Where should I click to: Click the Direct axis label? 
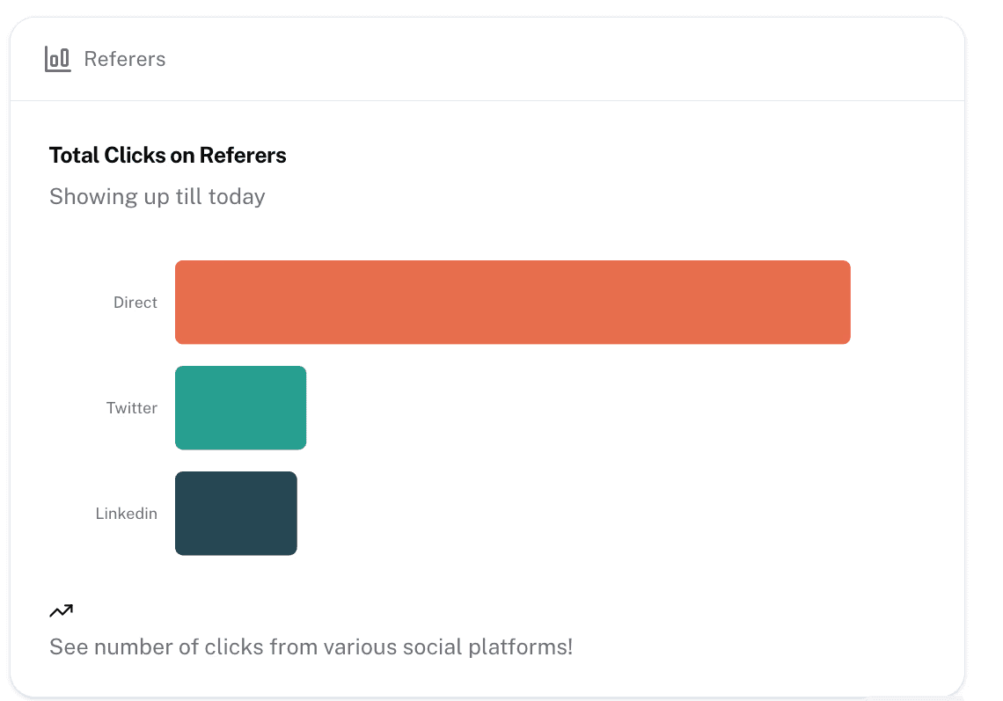(x=135, y=303)
